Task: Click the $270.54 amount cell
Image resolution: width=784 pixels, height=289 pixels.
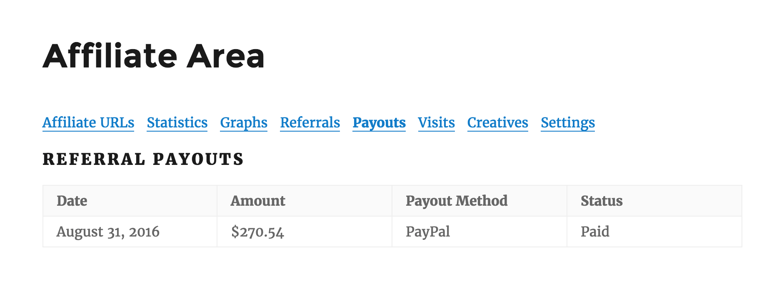Action: pyautogui.click(x=257, y=232)
